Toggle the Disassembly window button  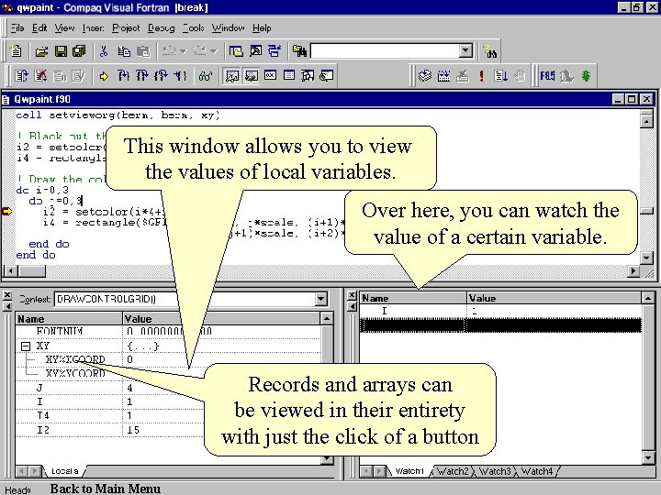pos(327,76)
